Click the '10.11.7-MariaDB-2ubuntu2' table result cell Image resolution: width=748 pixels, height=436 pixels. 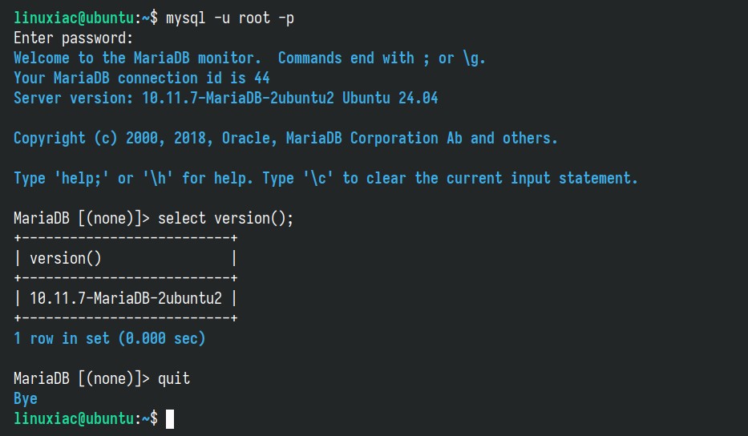tap(126, 299)
